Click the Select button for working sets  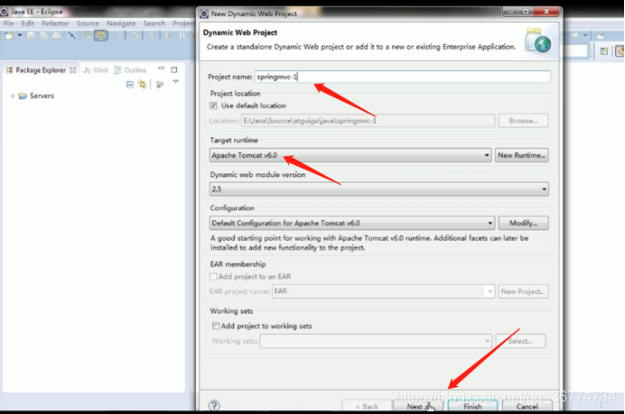(520, 341)
